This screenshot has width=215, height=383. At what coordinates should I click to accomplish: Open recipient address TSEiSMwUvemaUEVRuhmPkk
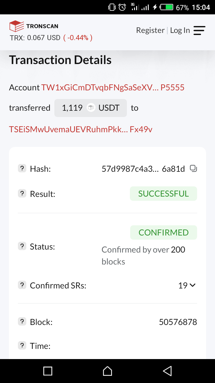[x=81, y=129]
